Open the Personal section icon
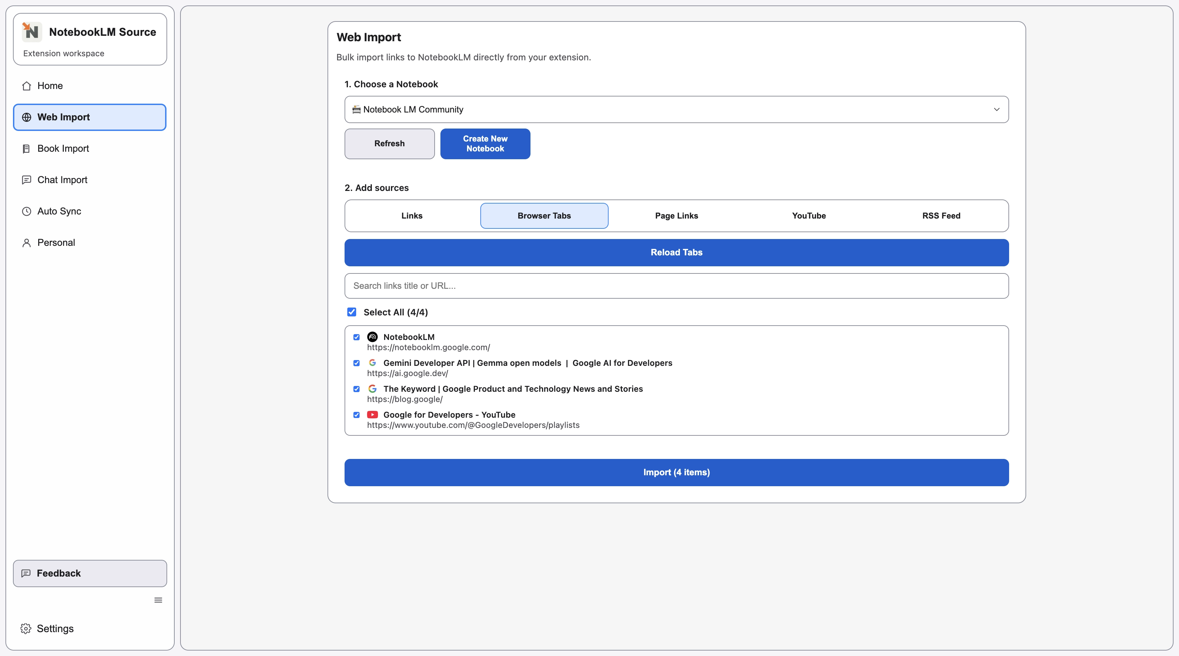 (26, 242)
